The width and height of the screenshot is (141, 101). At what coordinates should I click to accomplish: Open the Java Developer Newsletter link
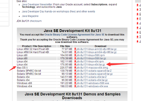[x=37, y=4]
